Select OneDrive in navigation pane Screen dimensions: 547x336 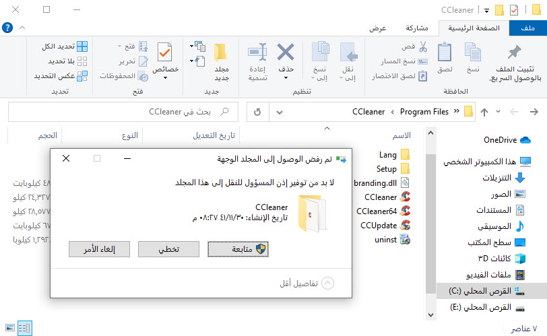coord(507,140)
